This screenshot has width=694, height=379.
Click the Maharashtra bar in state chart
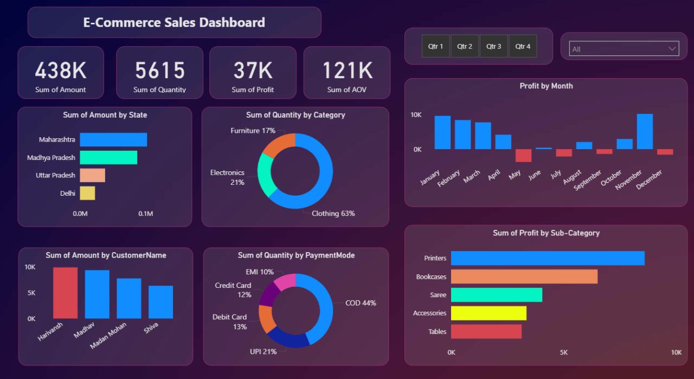point(113,140)
